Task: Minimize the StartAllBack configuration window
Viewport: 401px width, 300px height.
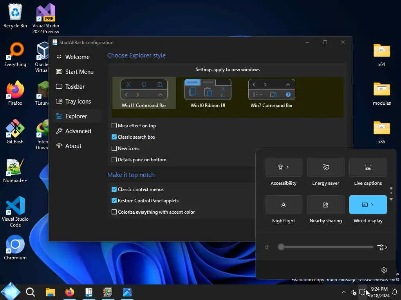Action: tap(307, 42)
